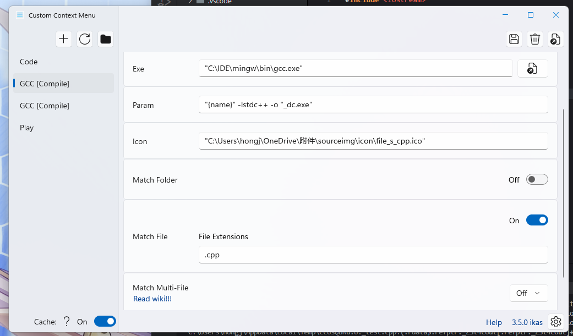Image resolution: width=573 pixels, height=336 pixels.
Task: Click the file-export icon beside the trash
Action: click(x=555, y=39)
